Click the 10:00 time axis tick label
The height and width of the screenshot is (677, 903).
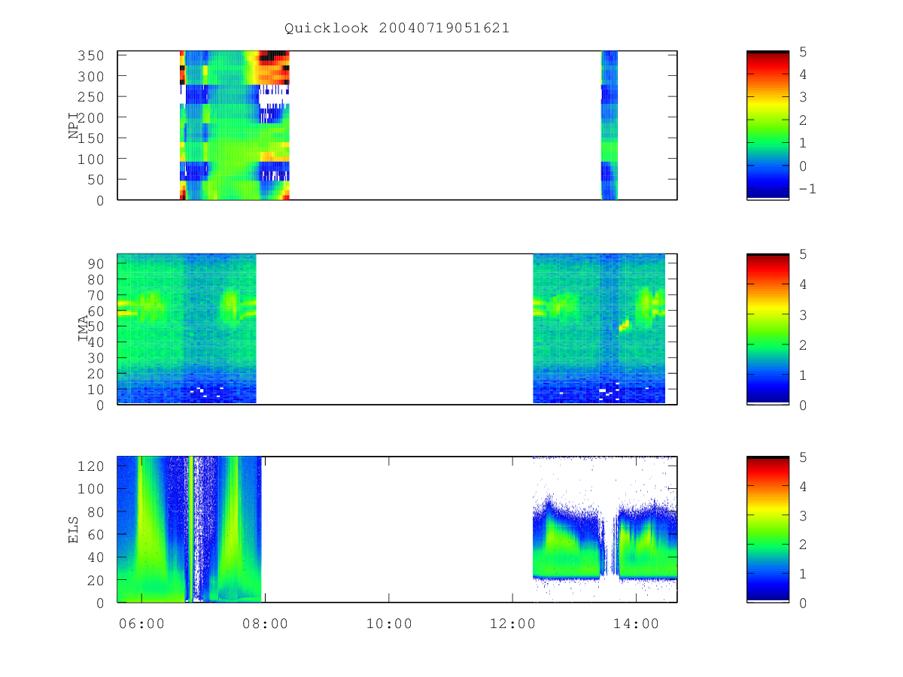coord(389,623)
